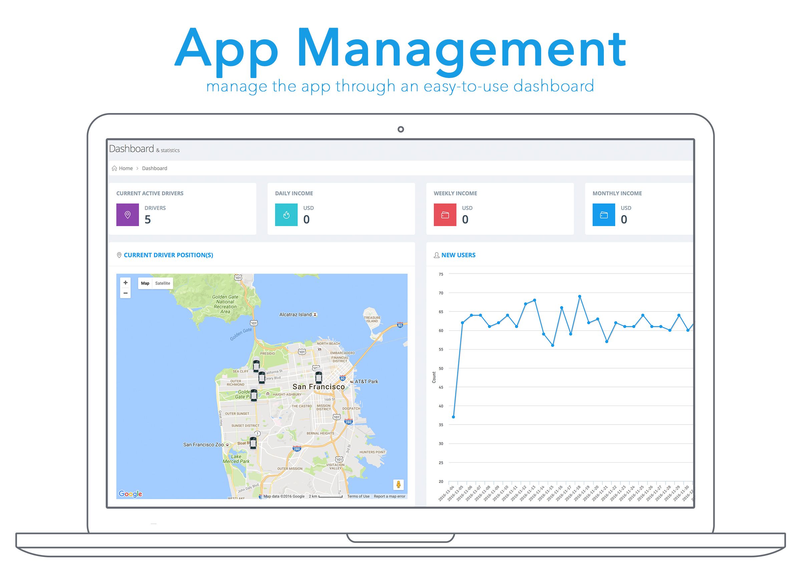This screenshot has height=569, width=801.
Task: Zoom out the map with minus button
Action: (x=125, y=293)
